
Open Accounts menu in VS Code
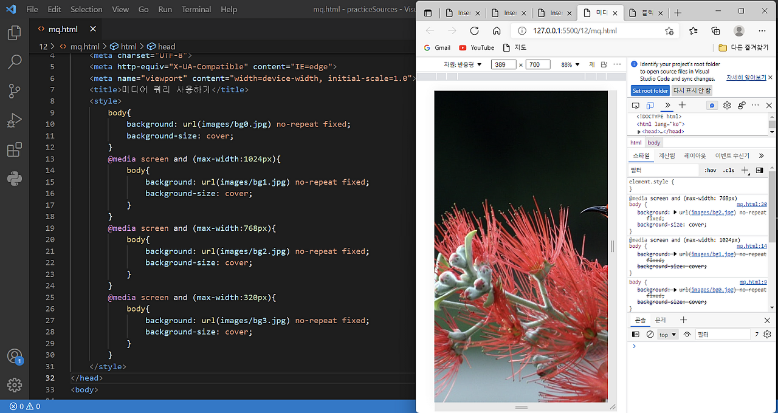(15, 357)
